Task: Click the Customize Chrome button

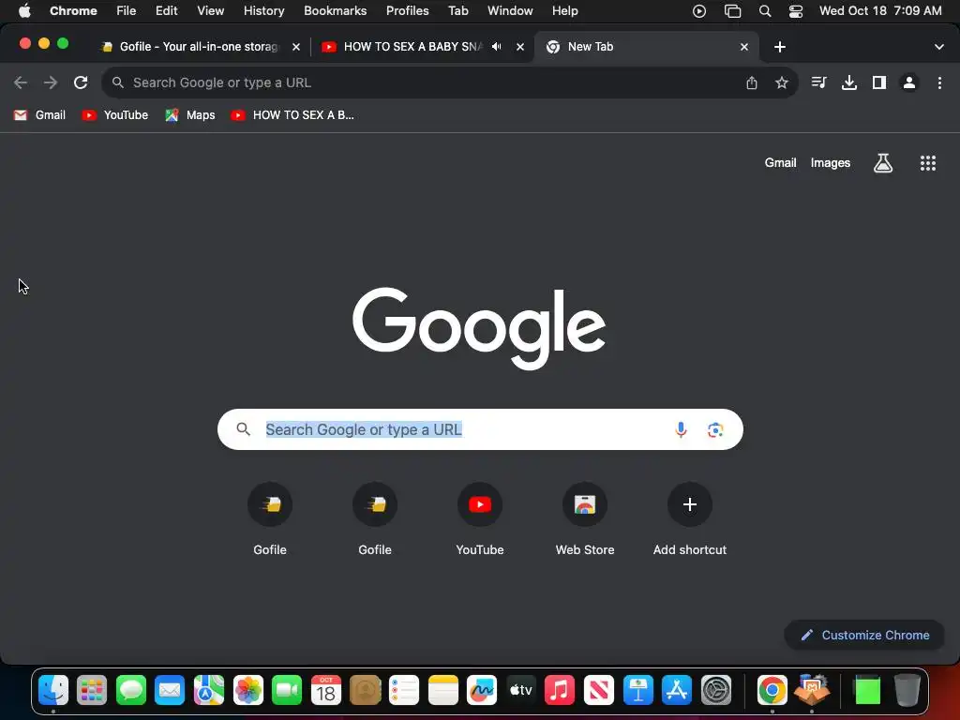Action: (864, 635)
